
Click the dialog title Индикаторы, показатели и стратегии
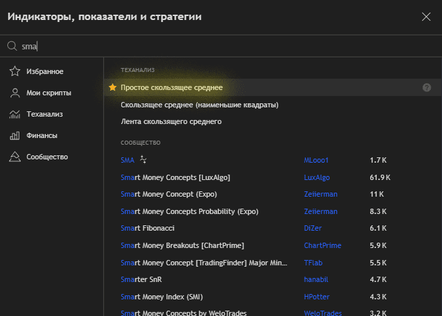pos(105,17)
